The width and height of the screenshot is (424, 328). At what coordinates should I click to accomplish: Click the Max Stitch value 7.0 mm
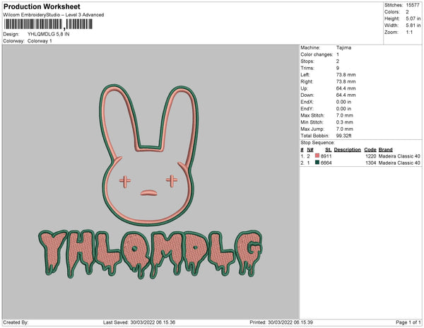click(x=345, y=115)
